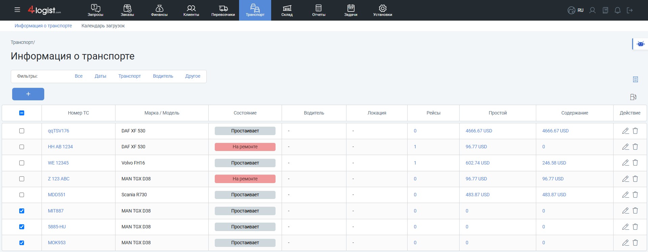This screenshot has height=252, width=648.
Task: Open Отчеты section
Action: click(319, 10)
